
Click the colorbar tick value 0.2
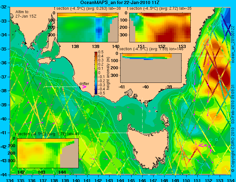click(x=101, y=64)
